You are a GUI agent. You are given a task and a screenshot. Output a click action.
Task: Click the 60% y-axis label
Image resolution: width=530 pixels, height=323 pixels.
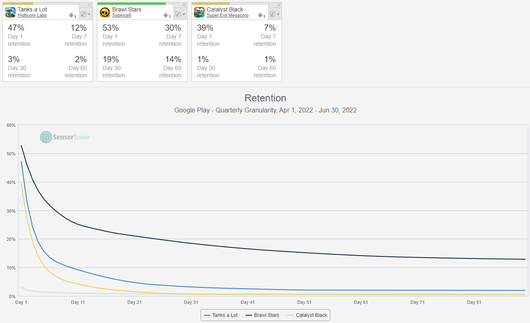click(11, 125)
